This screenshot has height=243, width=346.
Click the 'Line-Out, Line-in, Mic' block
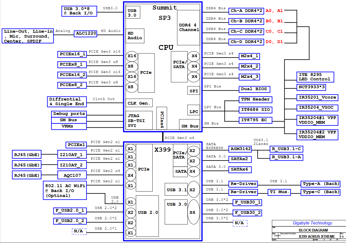tap(28, 36)
